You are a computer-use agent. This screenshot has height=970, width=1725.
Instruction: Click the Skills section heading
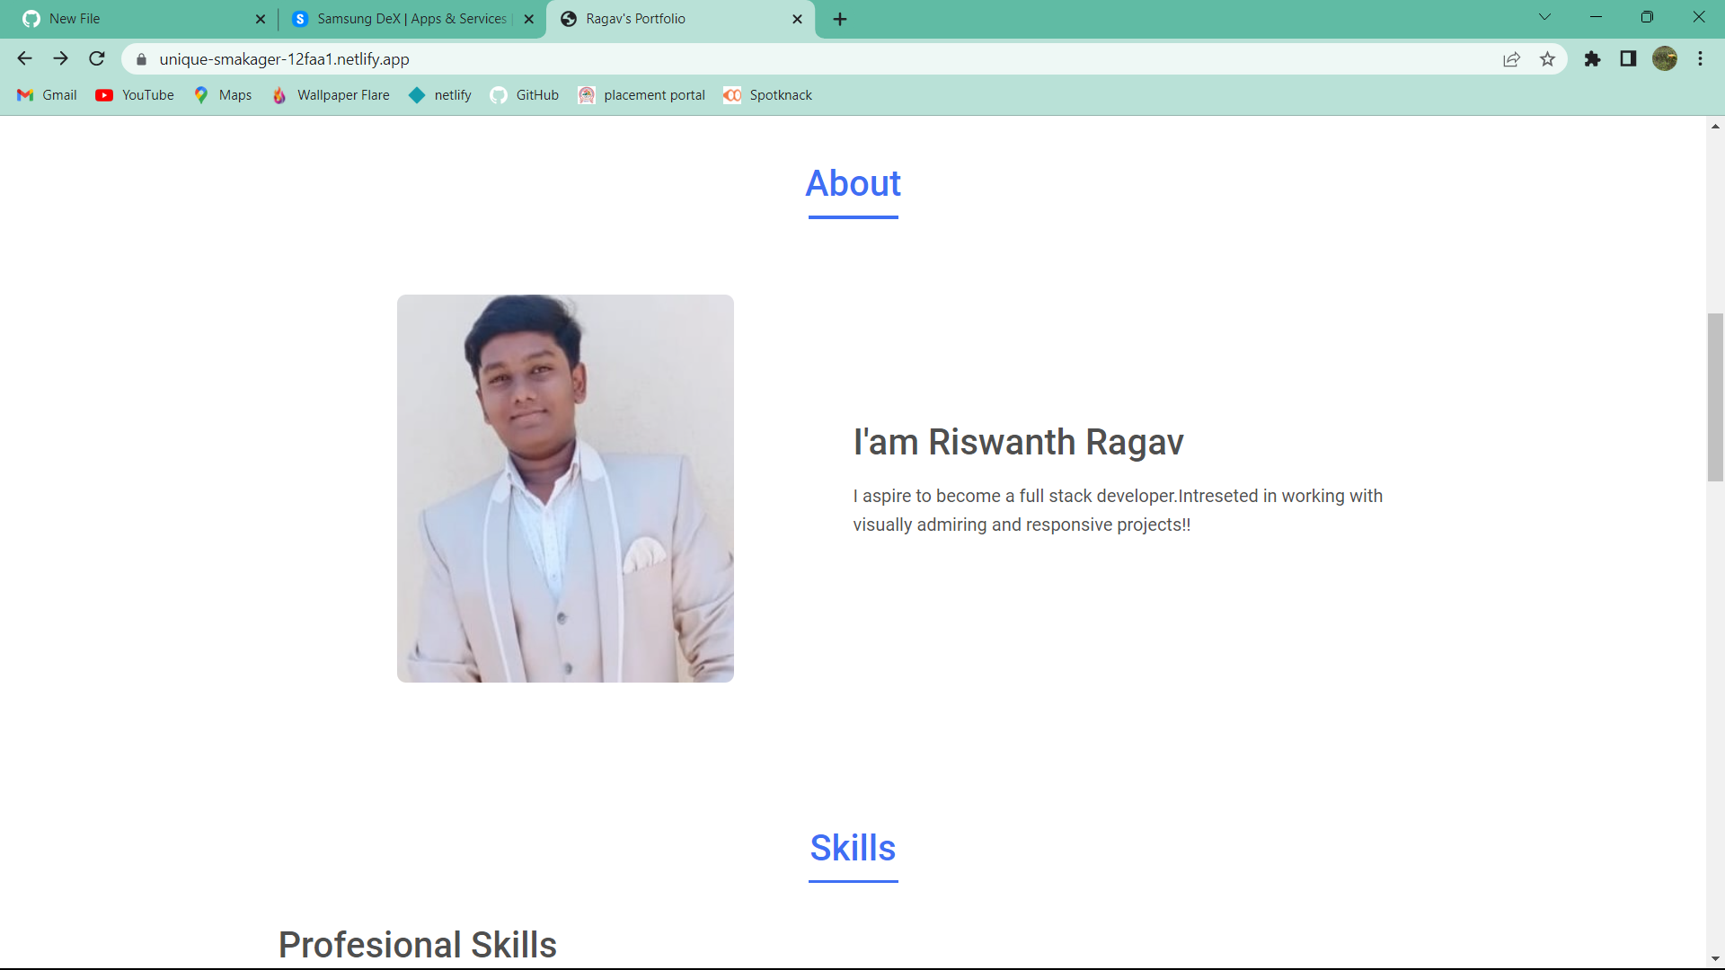(853, 848)
